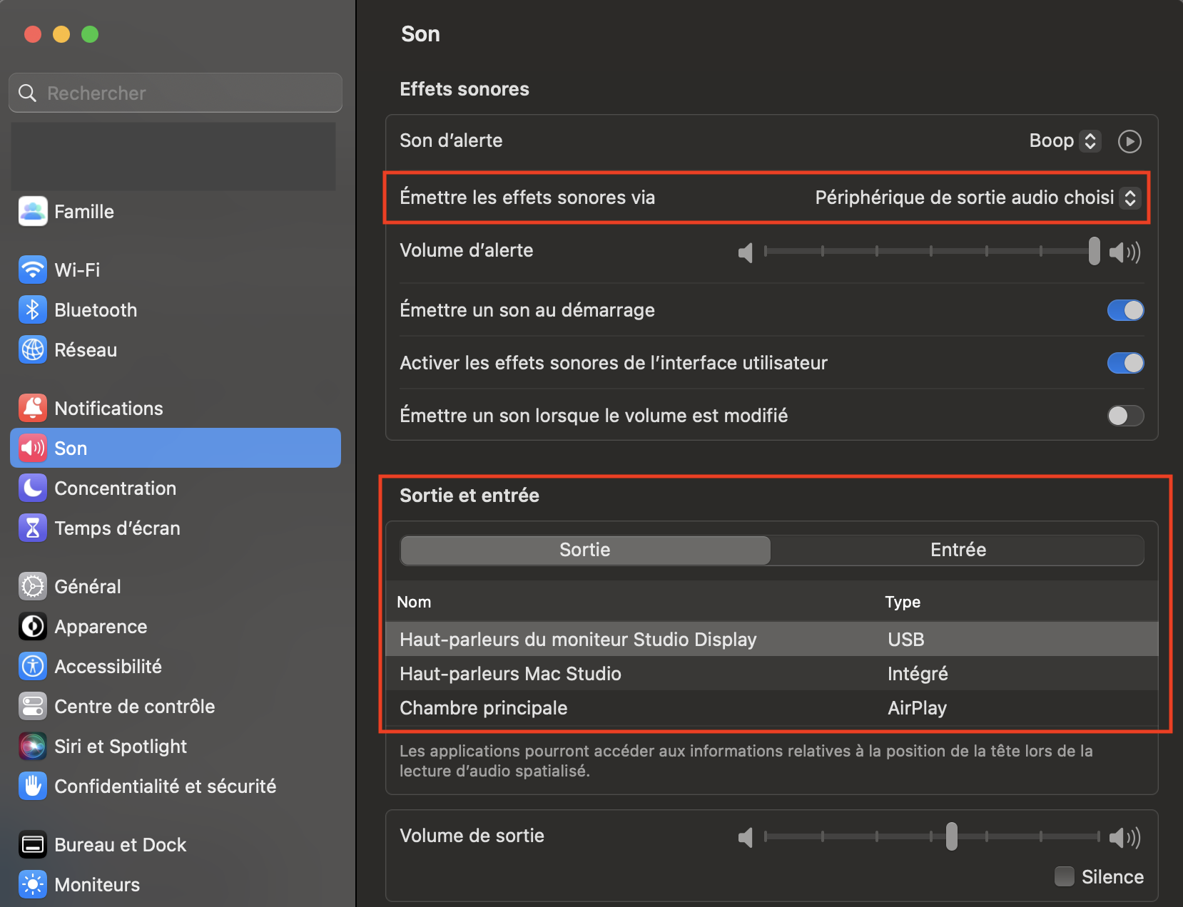Open Centre de contrôle settings

tap(134, 707)
